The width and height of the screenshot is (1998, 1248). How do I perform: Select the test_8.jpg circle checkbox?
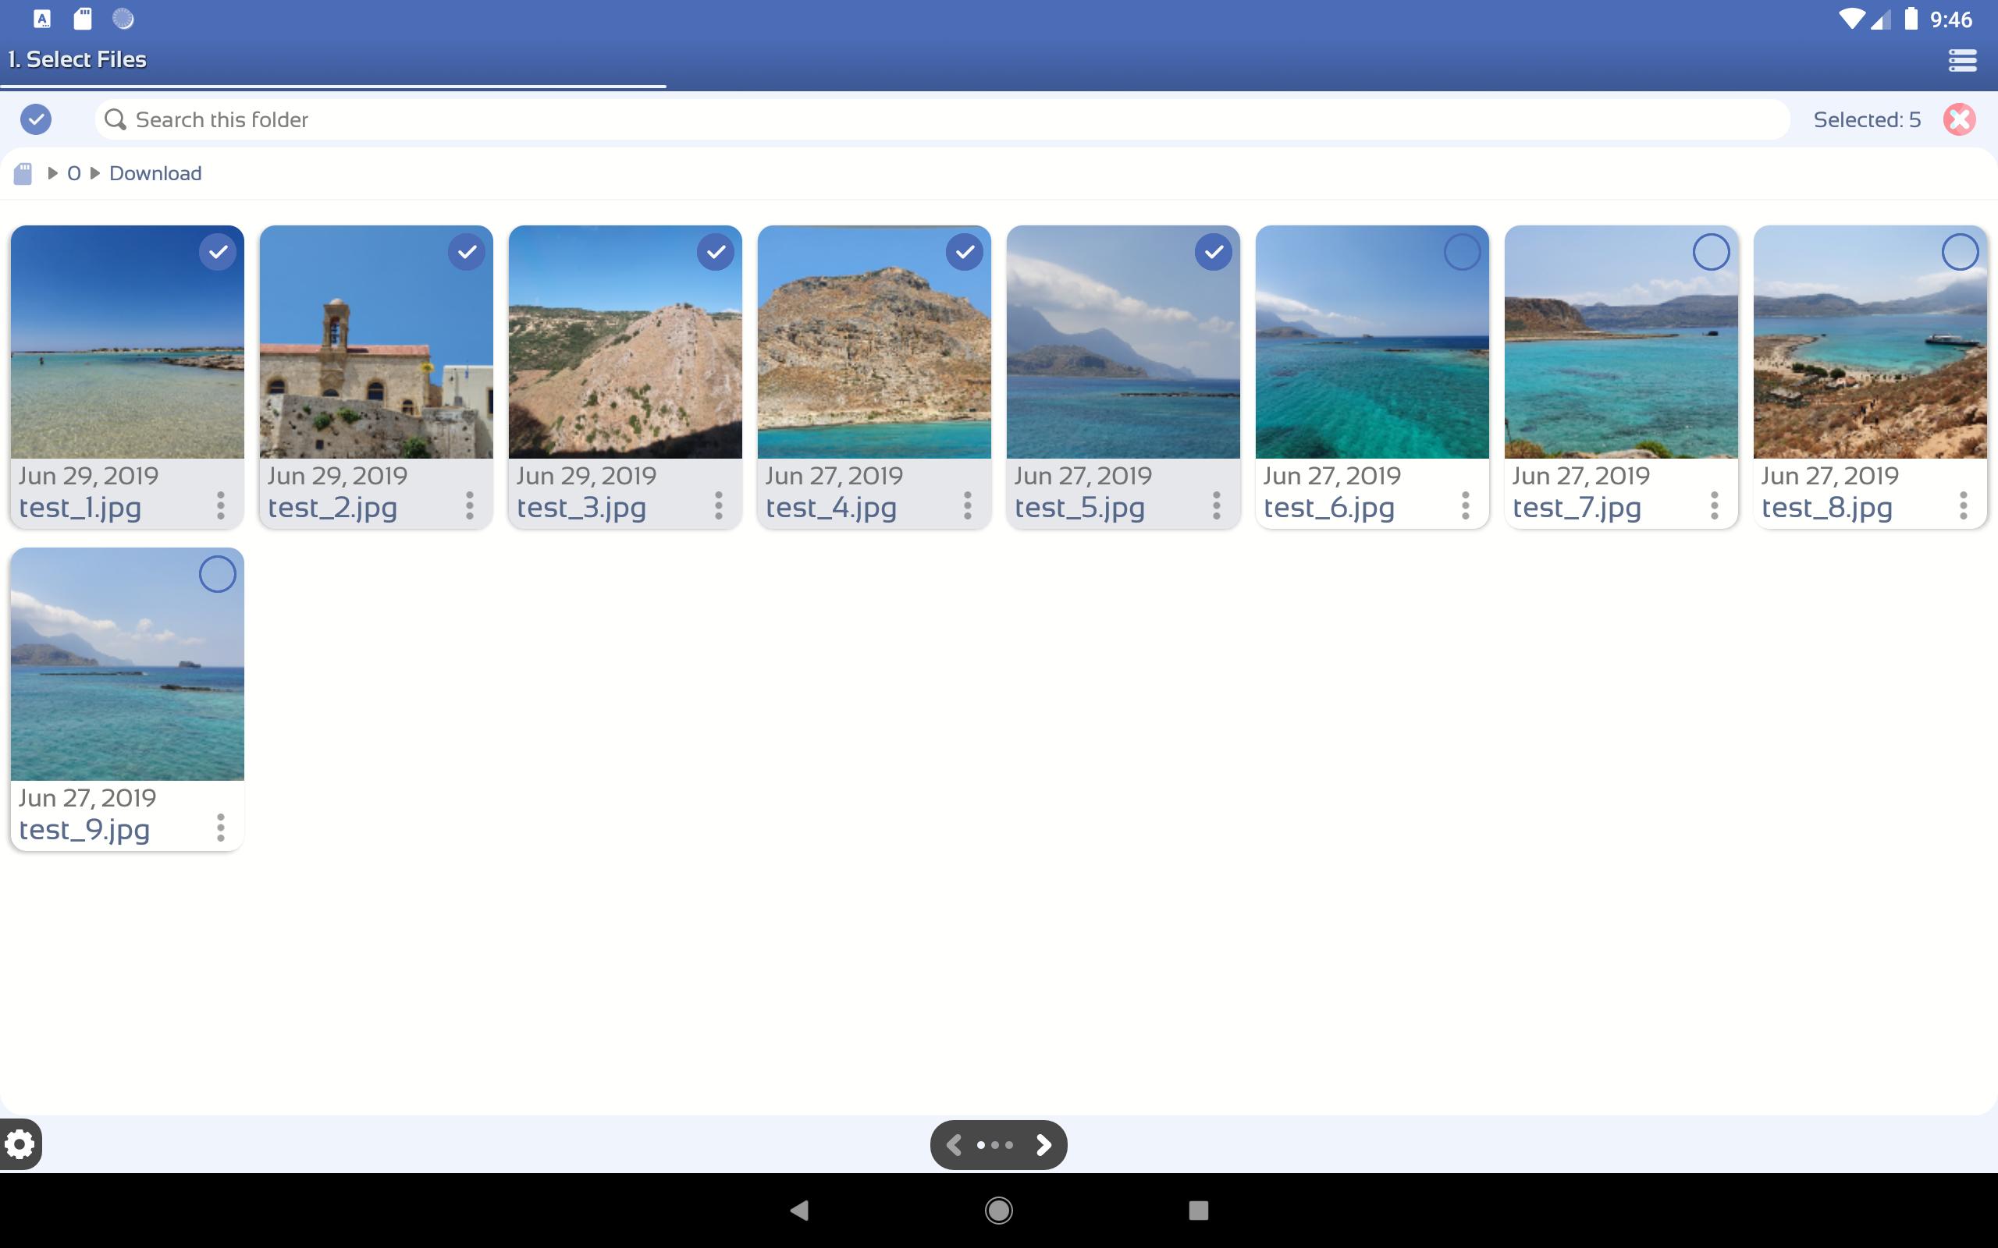pos(1960,252)
